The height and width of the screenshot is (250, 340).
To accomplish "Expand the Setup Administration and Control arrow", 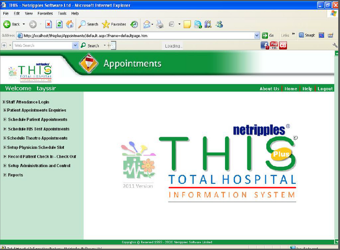I will coord(5,166).
